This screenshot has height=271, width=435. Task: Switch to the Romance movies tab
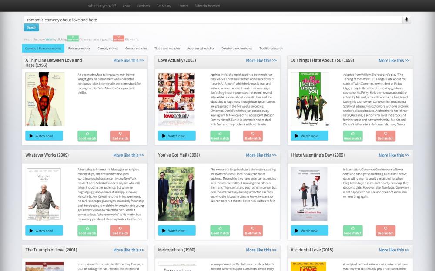pyautogui.click(x=79, y=49)
